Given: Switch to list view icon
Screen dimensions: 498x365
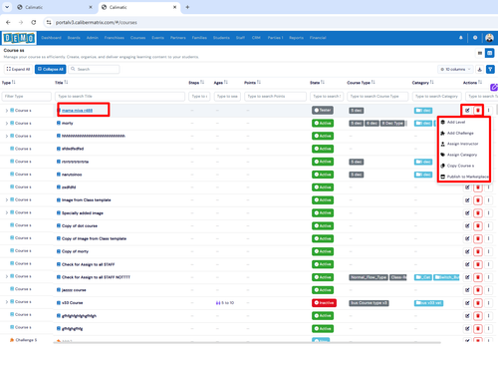Looking at the screenshot, I should [480, 53].
